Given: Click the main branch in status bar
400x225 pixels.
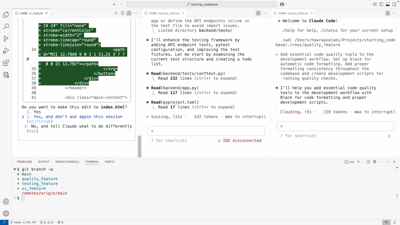Looking at the screenshot, I should pos(16,222).
